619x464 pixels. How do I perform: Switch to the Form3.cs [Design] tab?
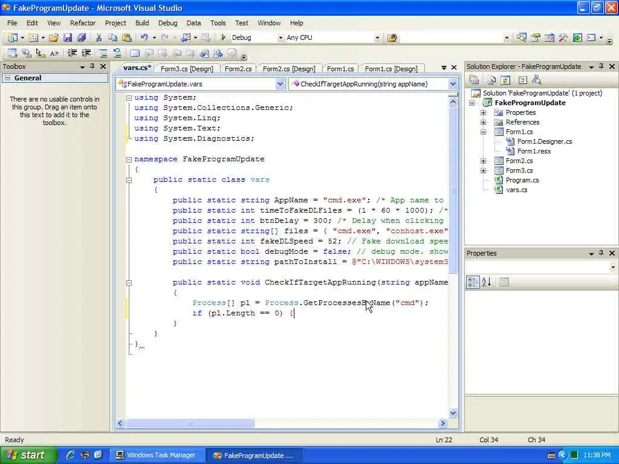pos(187,69)
